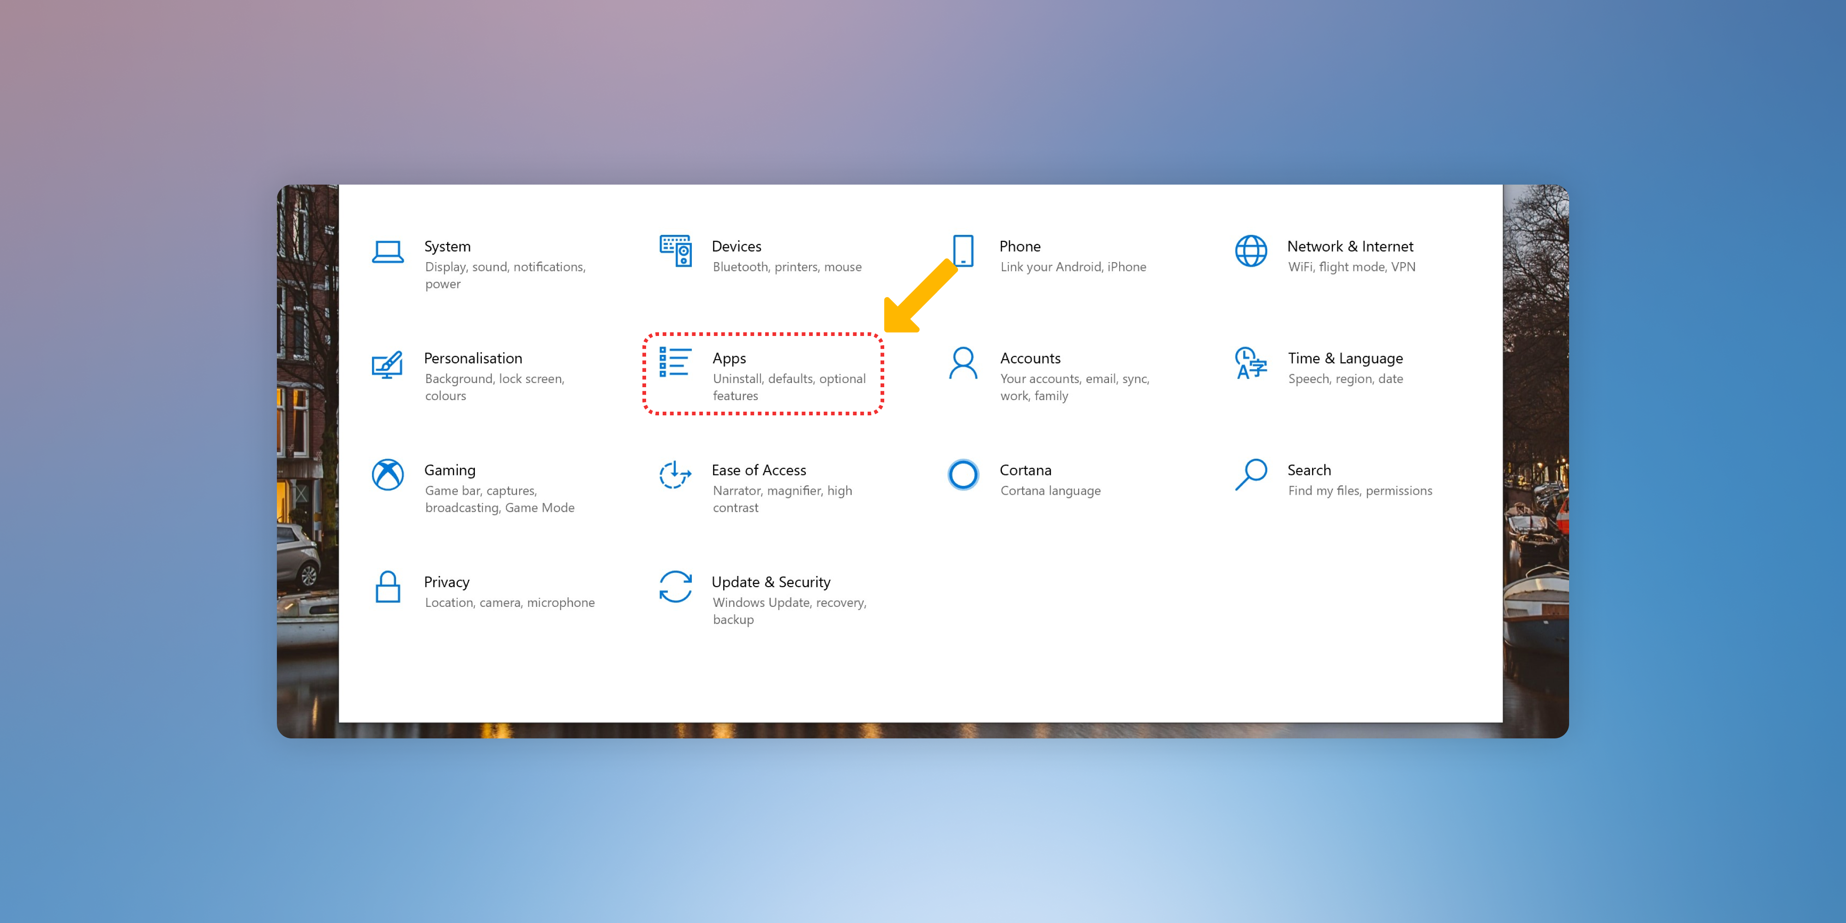Click 'Narrator, magnifier, high contrast' text
The width and height of the screenshot is (1846, 923).
click(x=782, y=499)
